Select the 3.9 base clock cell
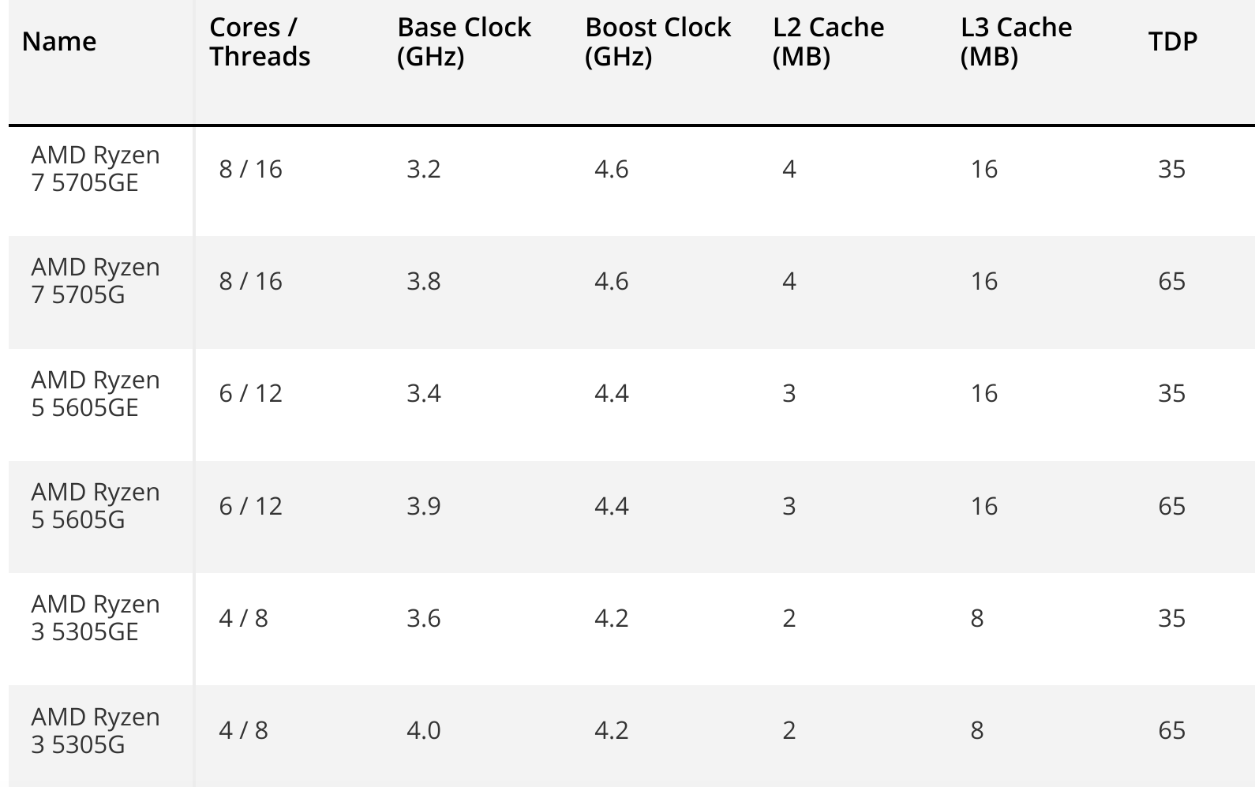1255x787 pixels. pyautogui.click(x=424, y=506)
